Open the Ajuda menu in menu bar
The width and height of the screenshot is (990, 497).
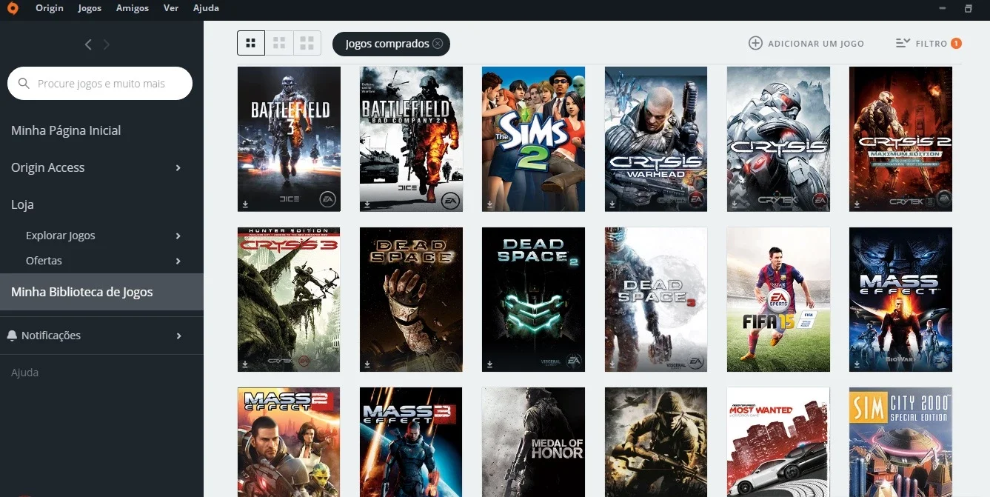[206, 8]
